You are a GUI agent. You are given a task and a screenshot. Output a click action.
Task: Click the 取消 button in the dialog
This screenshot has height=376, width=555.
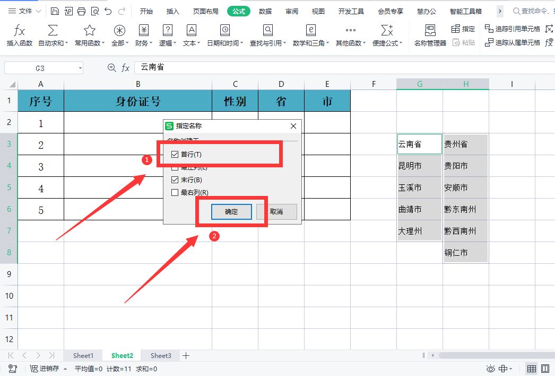point(276,212)
